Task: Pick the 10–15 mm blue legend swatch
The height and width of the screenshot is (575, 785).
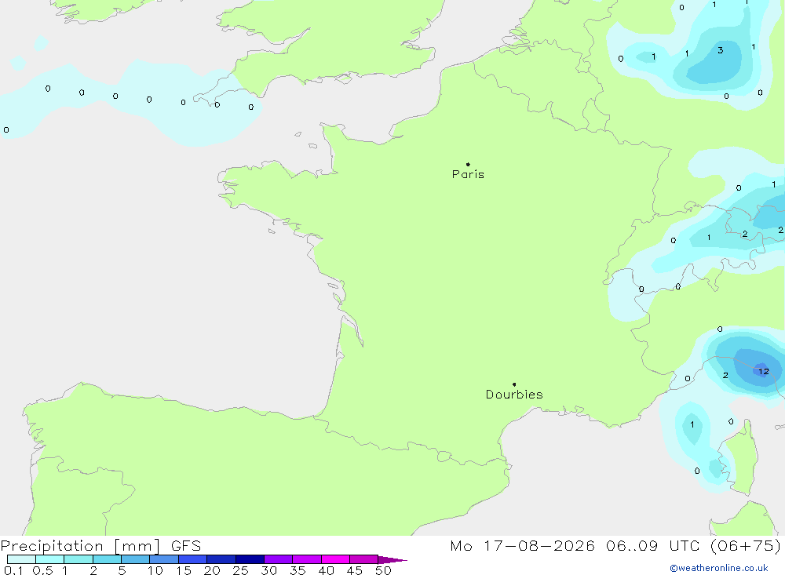Action: pyautogui.click(x=164, y=559)
